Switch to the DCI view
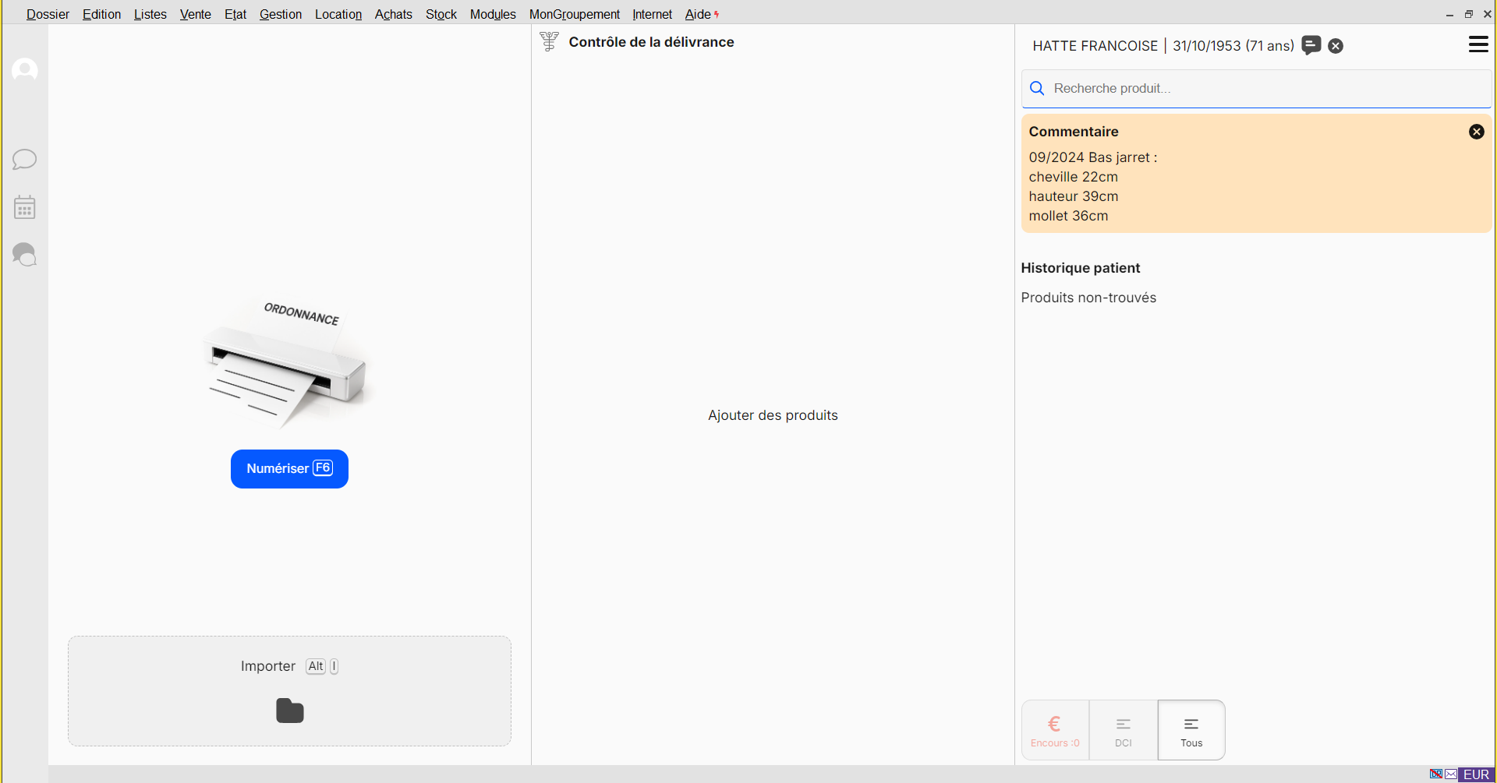1497x783 pixels. point(1123,729)
